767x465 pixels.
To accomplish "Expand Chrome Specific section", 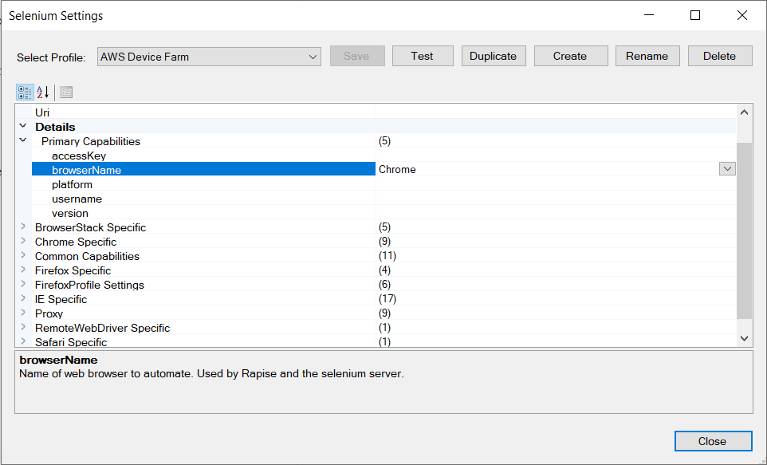I will pyautogui.click(x=23, y=242).
